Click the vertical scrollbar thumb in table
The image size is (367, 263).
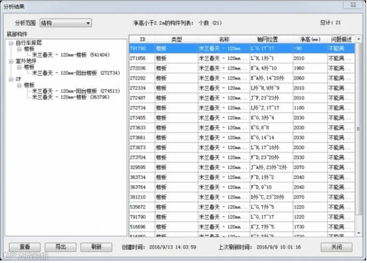coord(359,129)
